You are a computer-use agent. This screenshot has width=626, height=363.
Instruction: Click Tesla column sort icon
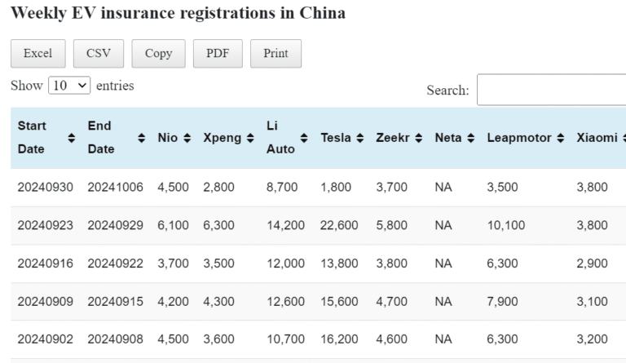pos(360,139)
